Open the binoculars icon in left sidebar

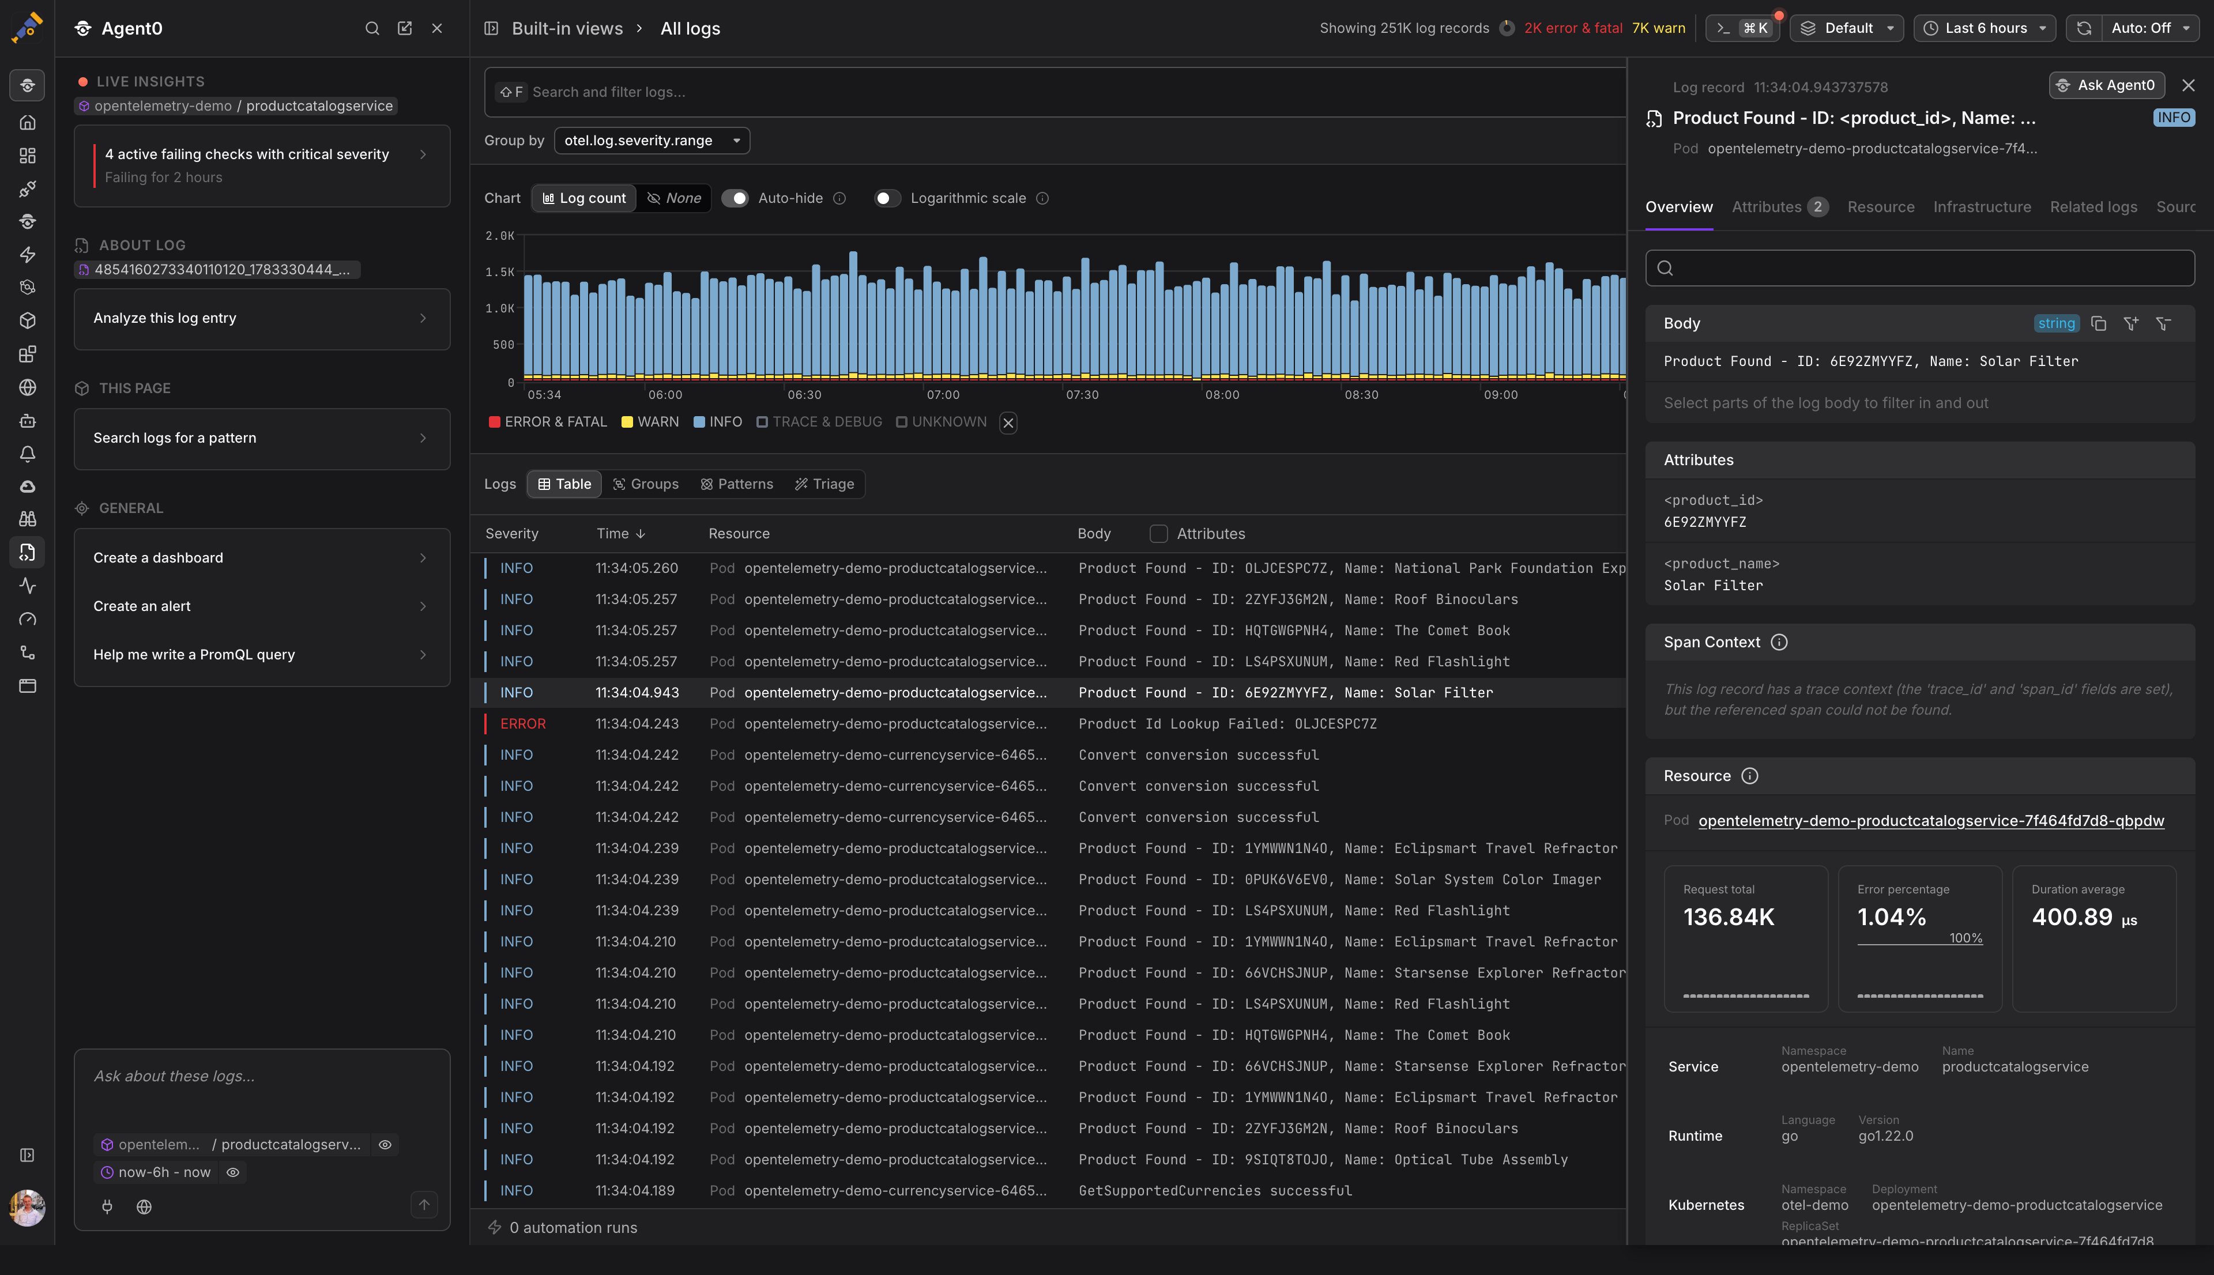27,519
